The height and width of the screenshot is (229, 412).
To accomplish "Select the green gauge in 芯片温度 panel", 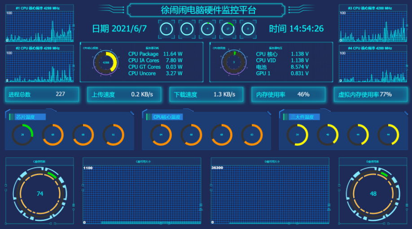I will [x=22, y=134].
